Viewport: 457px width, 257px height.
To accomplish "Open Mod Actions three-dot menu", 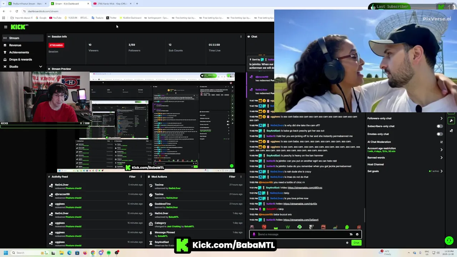I will [241, 177].
